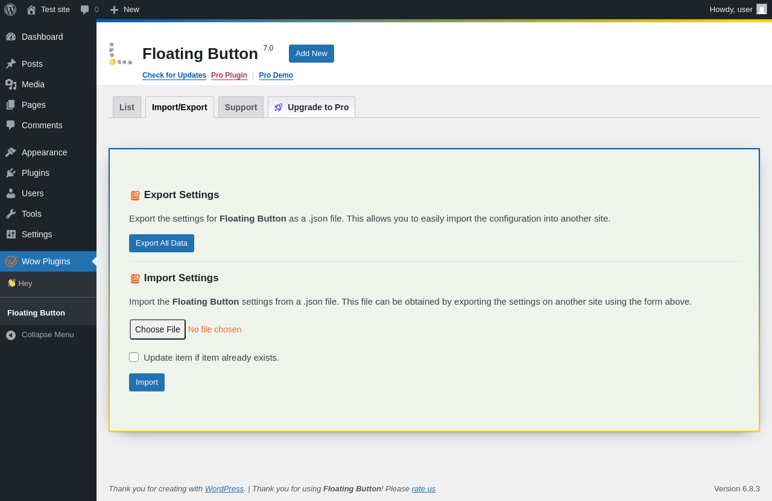Click Choose File to select a JSON

tap(157, 329)
